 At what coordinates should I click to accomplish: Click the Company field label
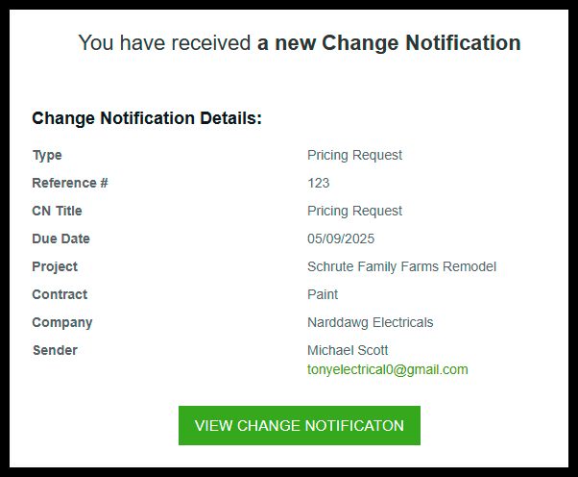coord(62,323)
